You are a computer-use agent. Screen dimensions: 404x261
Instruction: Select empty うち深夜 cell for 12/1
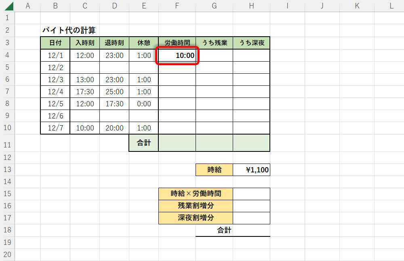251,55
